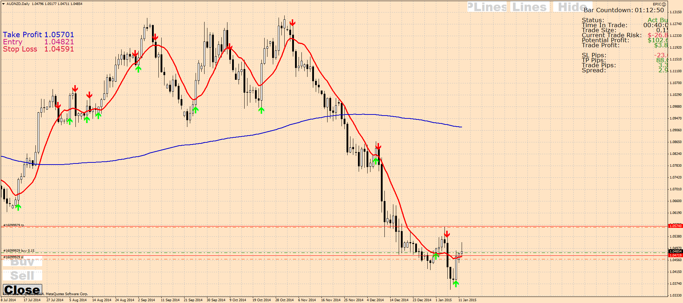Click the 1 Jan 2015 date label

(443, 300)
